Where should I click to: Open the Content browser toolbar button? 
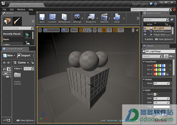click(x=52, y=18)
